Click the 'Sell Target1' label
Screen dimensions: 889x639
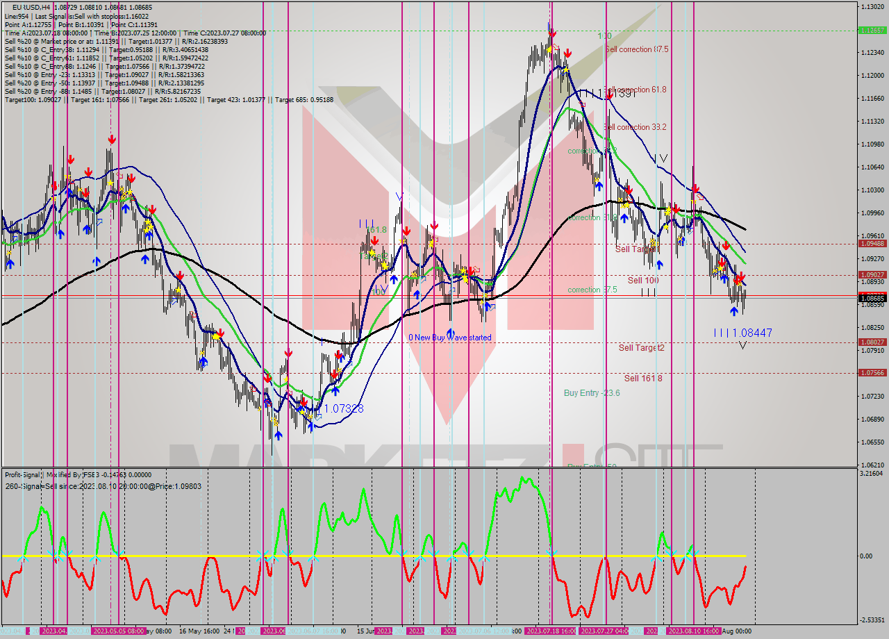[x=636, y=249]
